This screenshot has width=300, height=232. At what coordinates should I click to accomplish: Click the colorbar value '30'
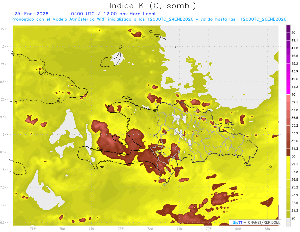[293, 156]
